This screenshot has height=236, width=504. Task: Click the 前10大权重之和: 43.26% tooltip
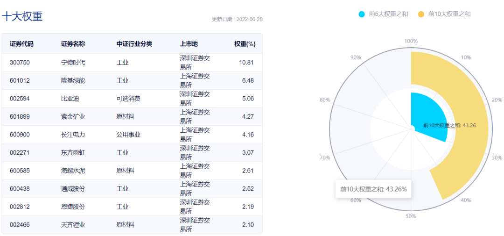pyautogui.click(x=373, y=189)
